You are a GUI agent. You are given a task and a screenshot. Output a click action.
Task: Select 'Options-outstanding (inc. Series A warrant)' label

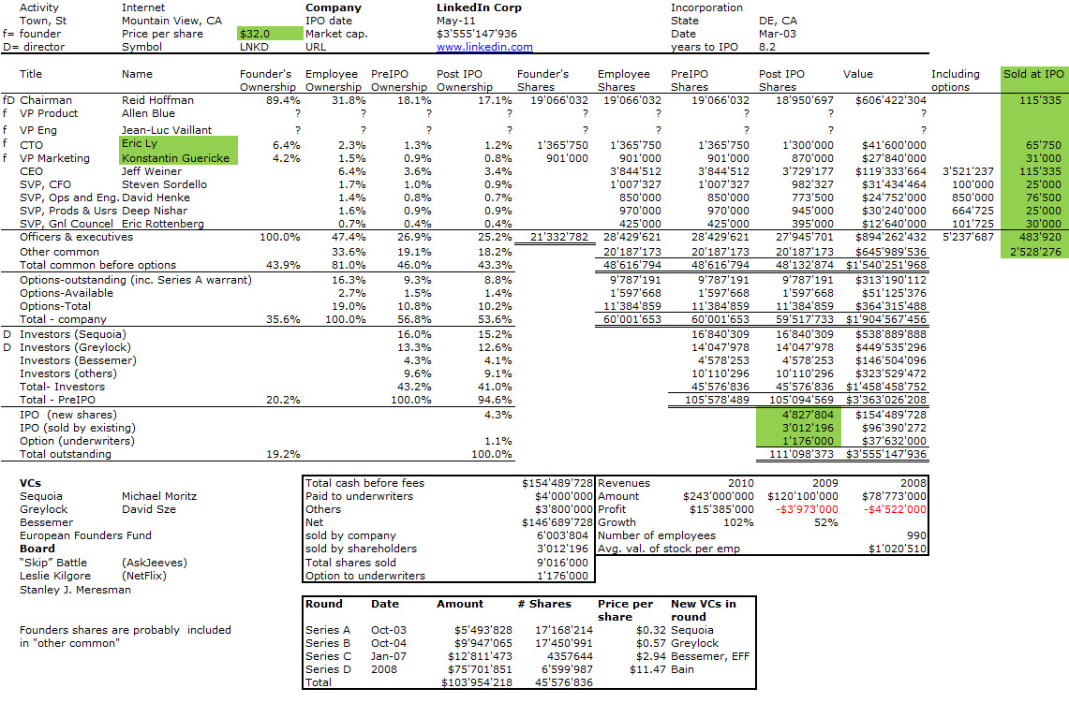point(136,280)
